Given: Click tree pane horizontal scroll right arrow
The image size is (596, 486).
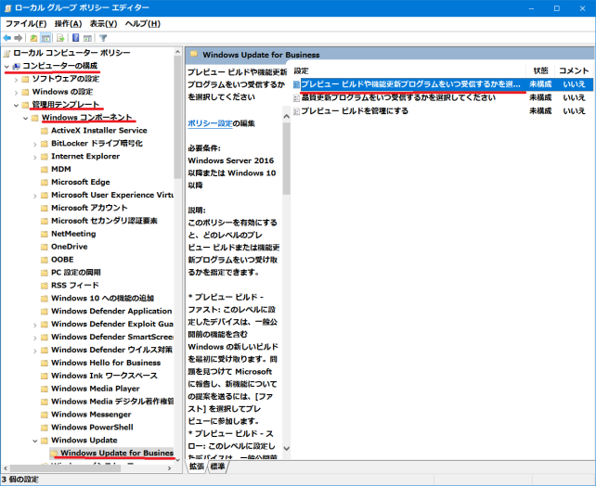Looking at the screenshot, I should tap(170, 468).
